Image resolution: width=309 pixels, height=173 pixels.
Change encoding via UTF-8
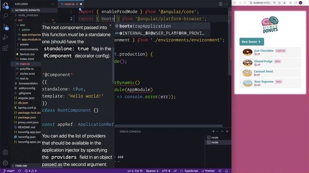(166, 171)
